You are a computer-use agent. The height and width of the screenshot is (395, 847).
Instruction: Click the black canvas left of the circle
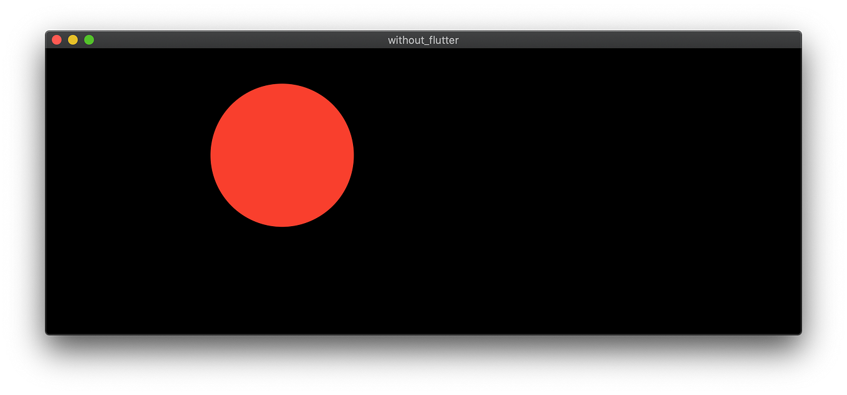(x=125, y=156)
